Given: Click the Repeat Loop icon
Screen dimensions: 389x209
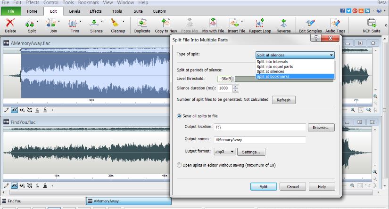Looking at the screenshot, I should coord(260,23).
